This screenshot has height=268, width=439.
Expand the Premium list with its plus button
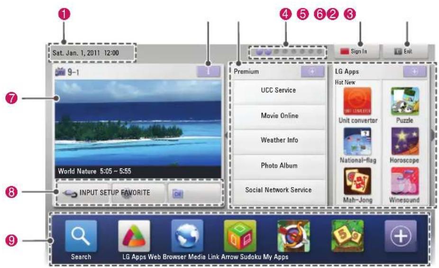(312, 72)
